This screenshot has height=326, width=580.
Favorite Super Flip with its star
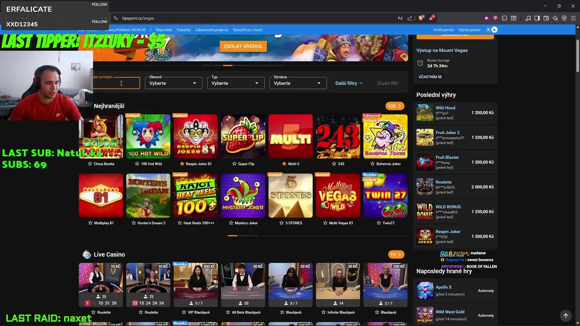tap(234, 164)
